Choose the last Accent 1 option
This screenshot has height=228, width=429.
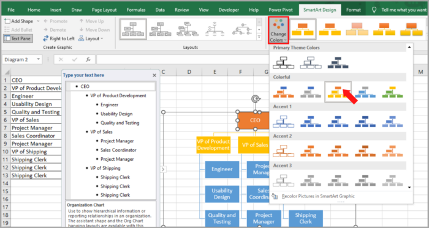393,122
